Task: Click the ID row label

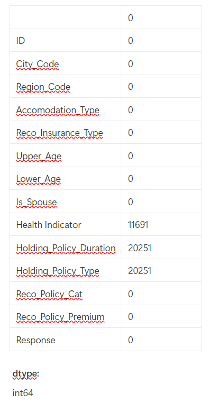Action: pyautogui.click(x=21, y=41)
